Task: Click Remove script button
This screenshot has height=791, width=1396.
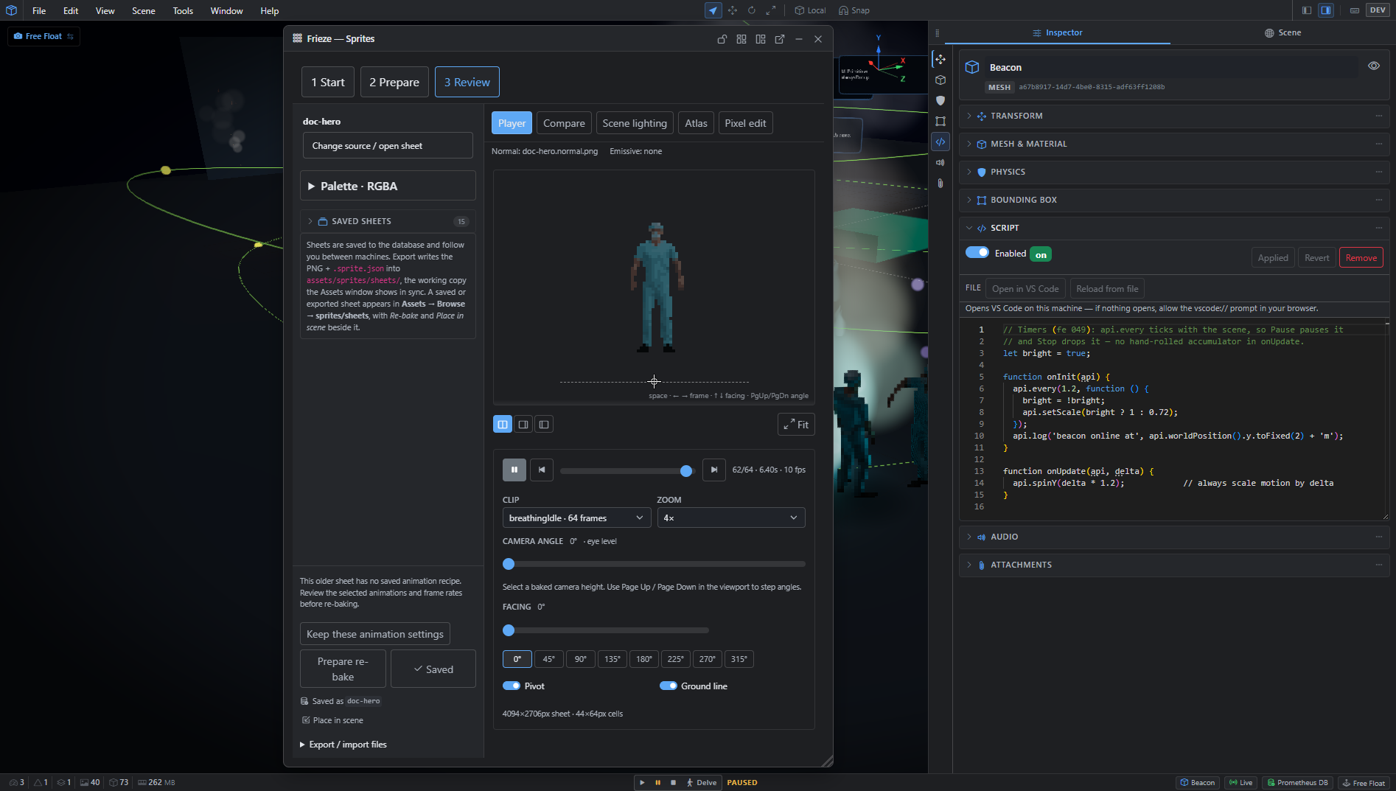Action: point(1361,257)
